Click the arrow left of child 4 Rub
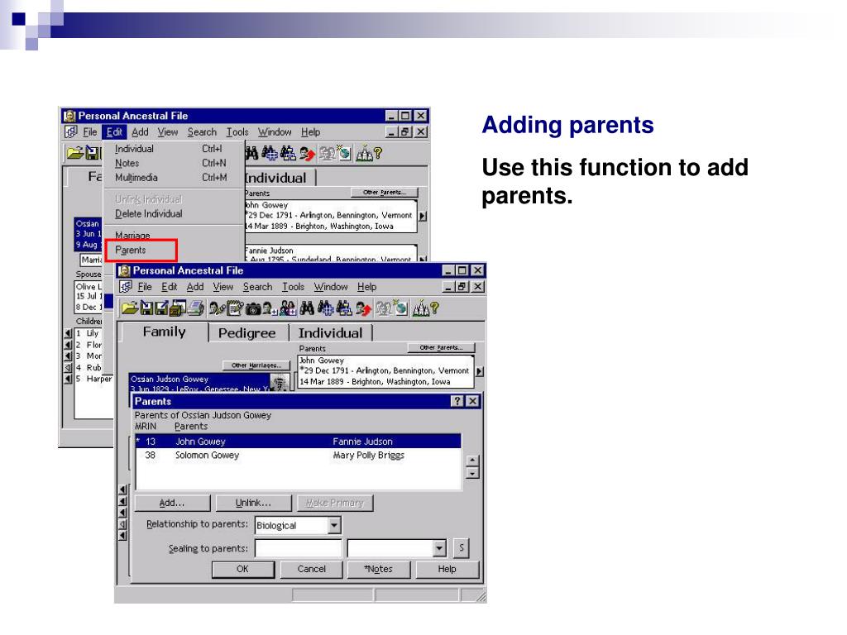Viewport: 847px width, 635px height. (x=68, y=368)
